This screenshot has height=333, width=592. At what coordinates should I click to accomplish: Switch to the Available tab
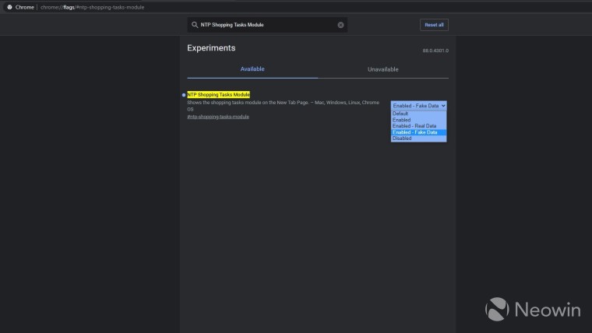pos(252,69)
